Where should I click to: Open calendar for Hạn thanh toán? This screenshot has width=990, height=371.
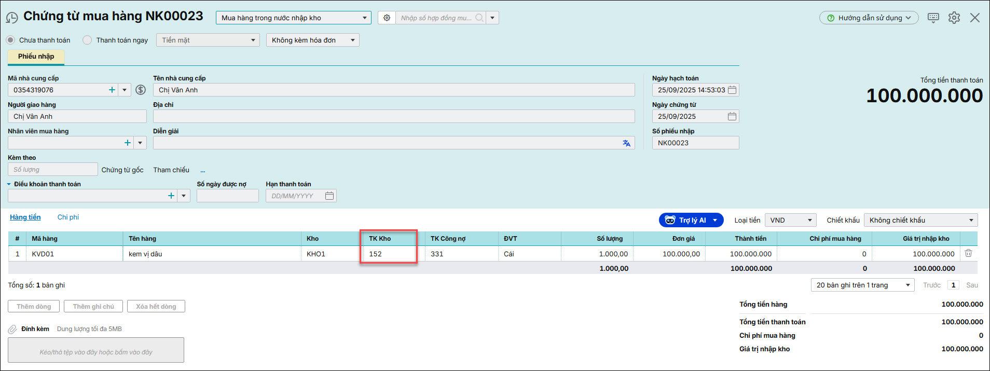point(329,196)
